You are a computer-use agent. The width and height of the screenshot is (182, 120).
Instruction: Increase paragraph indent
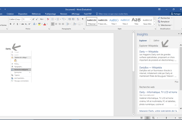point(73,19)
